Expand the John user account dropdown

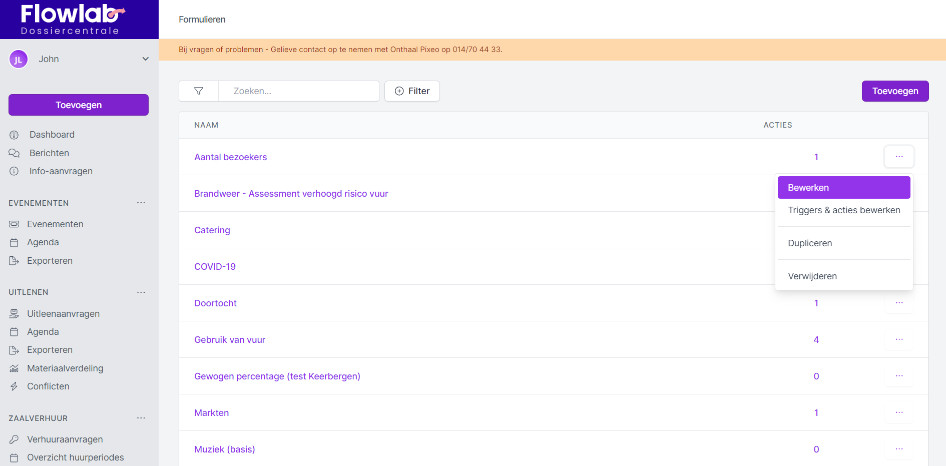click(x=145, y=59)
